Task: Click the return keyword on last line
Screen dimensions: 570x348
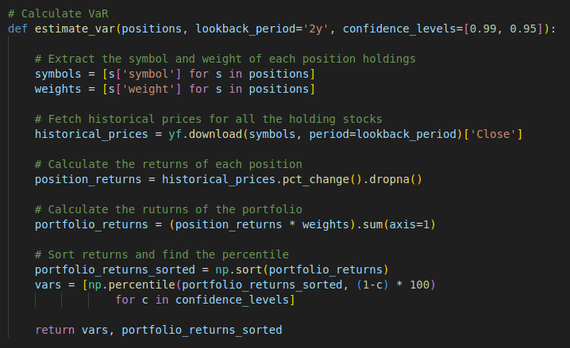Action: 55,330
